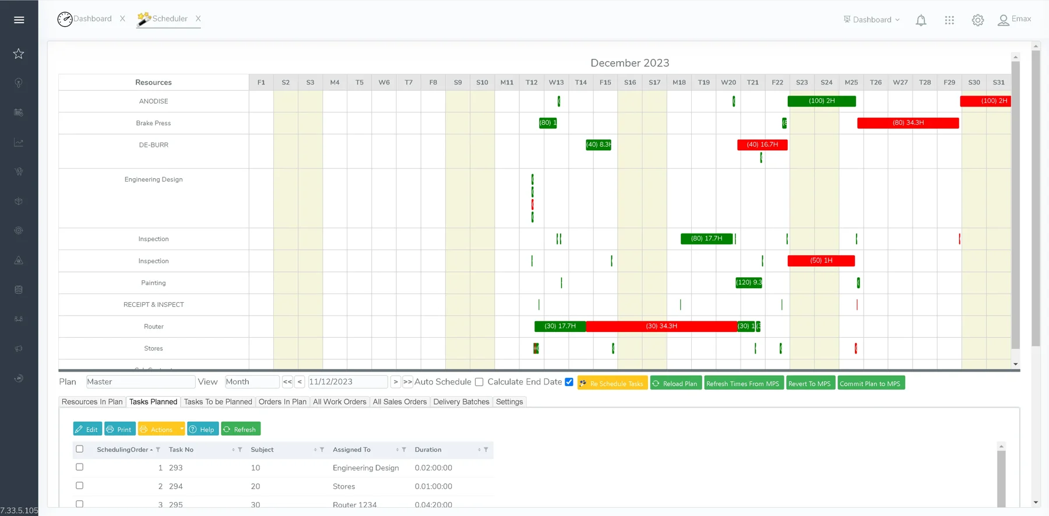Select the checkbox for task 295
The image size is (1049, 516).
pyautogui.click(x=80, y=504)
